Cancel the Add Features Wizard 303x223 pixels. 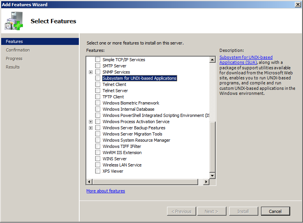[275, 211]
